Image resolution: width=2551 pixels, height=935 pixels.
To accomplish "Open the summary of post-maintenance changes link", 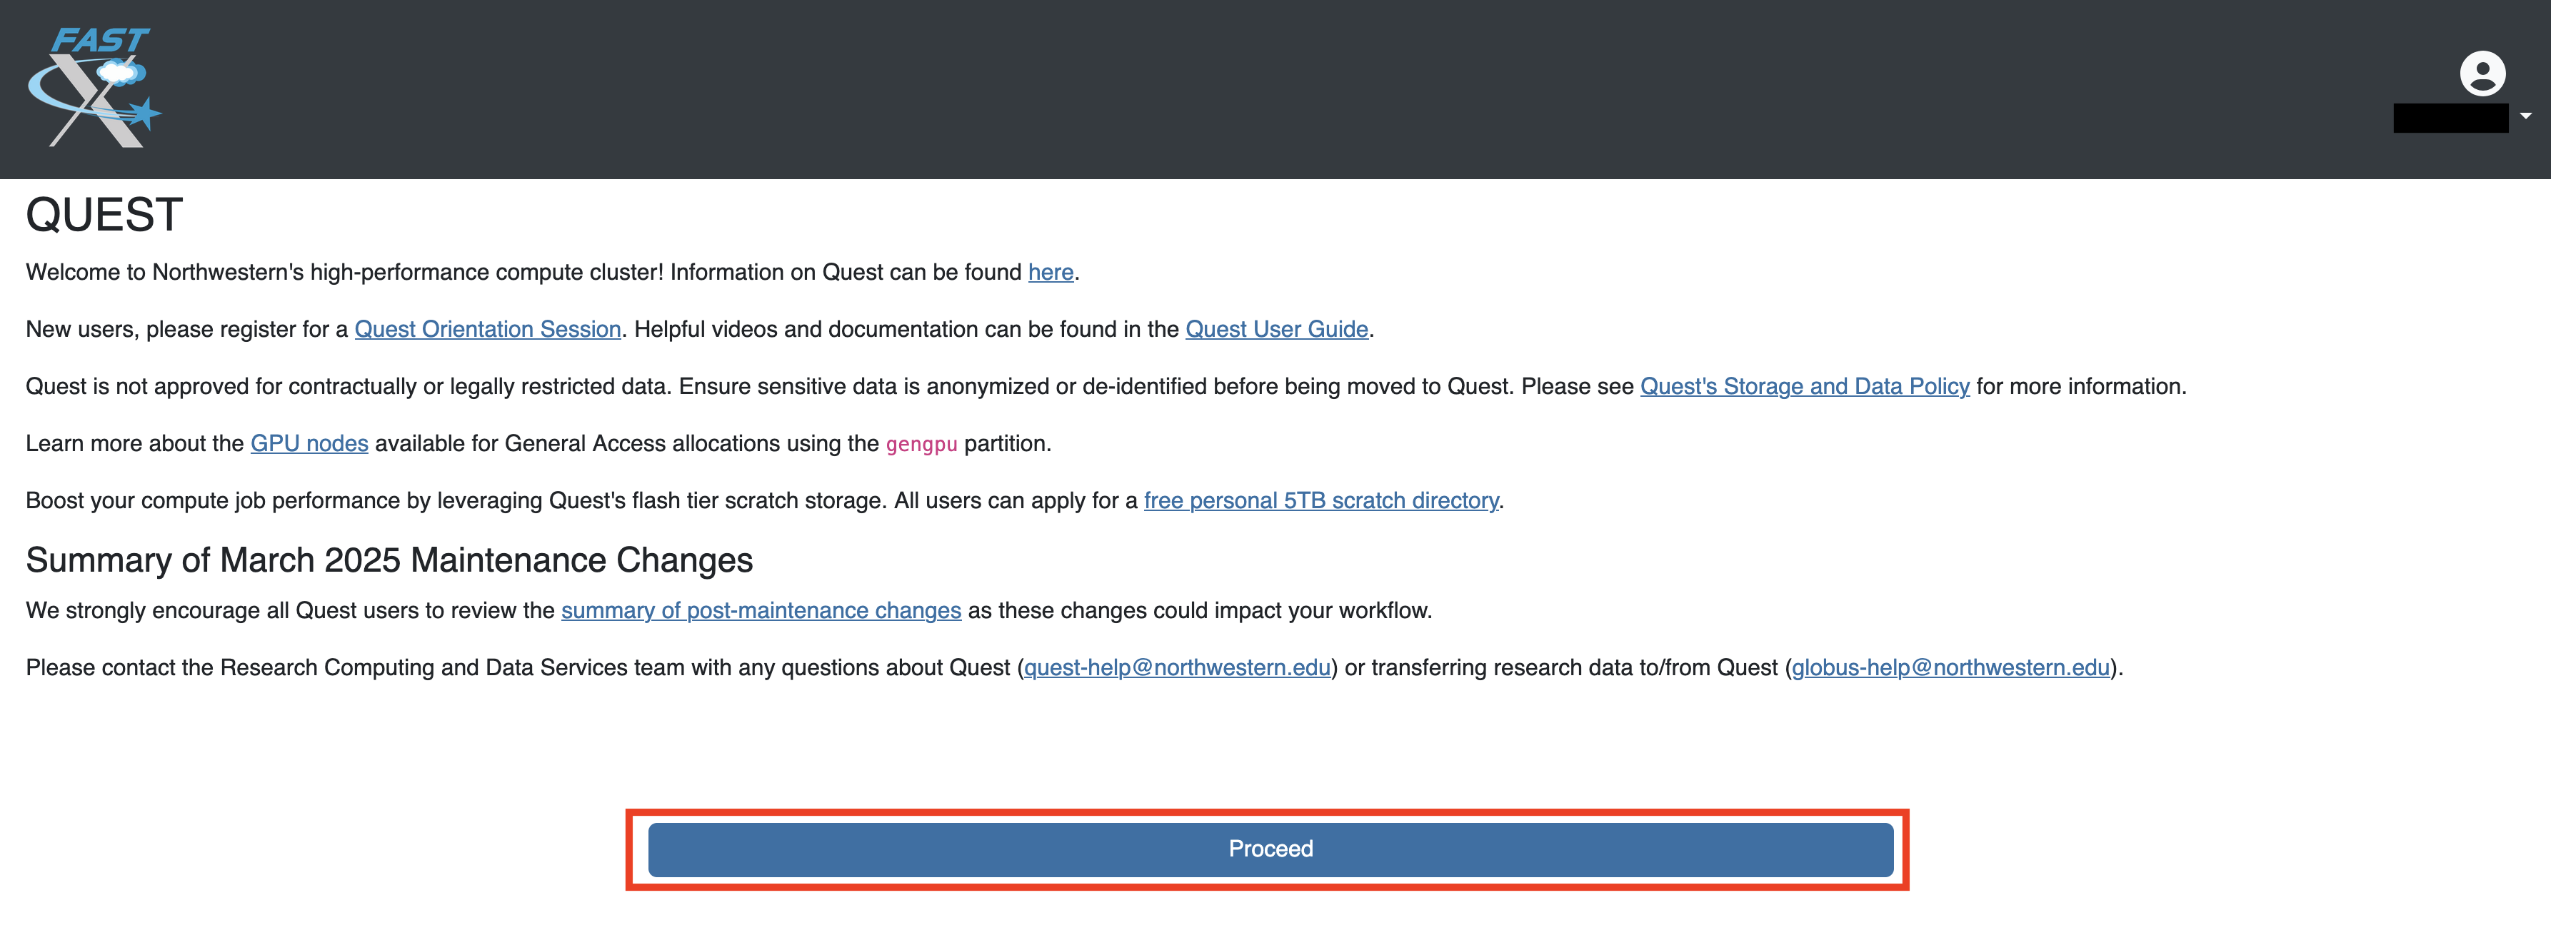I will (761, 610).
